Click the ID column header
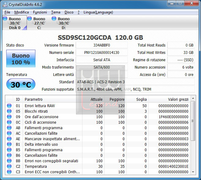 point(18,99)
